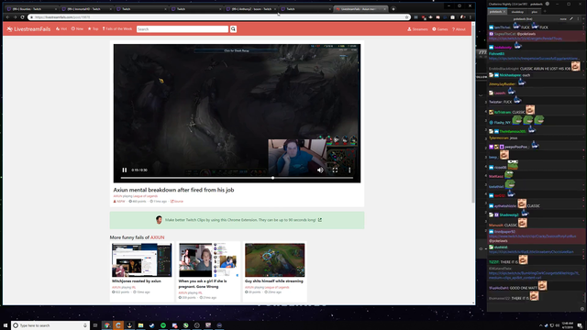Add a new Chatterino tab with plus
Viewport: 587px width, 330px height.
545,12
